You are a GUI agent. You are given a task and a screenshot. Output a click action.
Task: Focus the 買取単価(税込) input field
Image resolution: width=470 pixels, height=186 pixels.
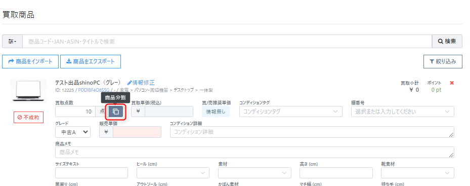(x=169, y=111)
